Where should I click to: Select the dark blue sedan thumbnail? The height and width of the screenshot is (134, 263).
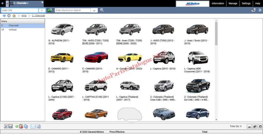[x=198, y=113]
